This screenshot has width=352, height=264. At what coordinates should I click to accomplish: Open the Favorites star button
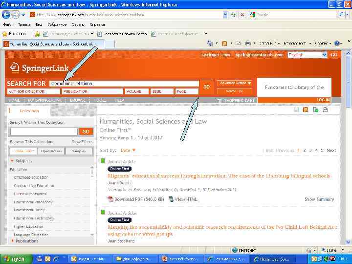[x=15, y=34]
